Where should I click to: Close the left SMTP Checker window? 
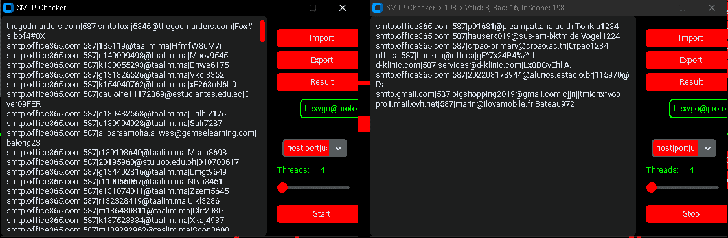343,8
